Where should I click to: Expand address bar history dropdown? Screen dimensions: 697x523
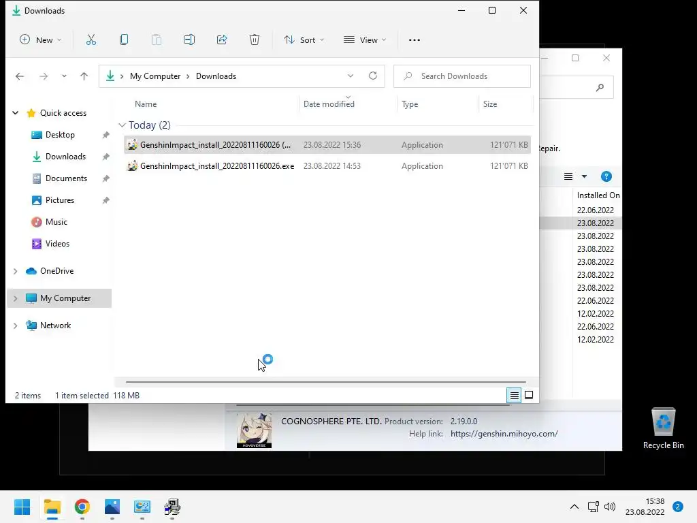click(x=351, y=76)
